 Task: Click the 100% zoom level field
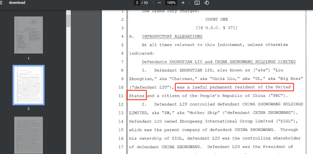click(x=171, y=3)
